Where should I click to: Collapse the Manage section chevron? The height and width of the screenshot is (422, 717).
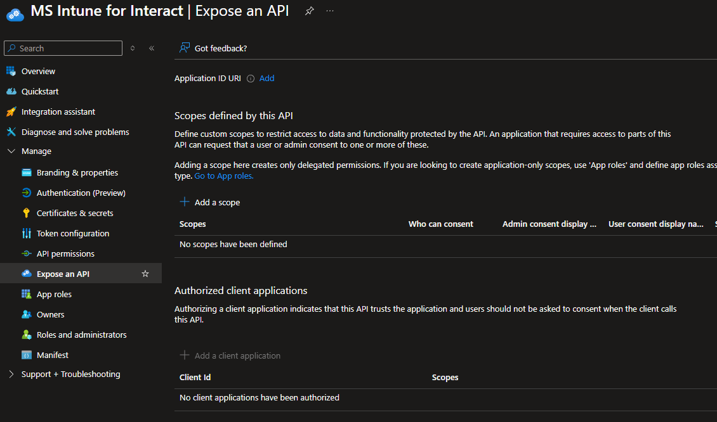[x=11, y=151]
